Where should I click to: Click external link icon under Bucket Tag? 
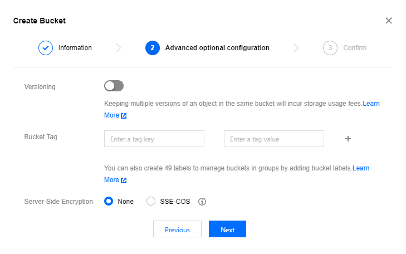coord(124,180)
